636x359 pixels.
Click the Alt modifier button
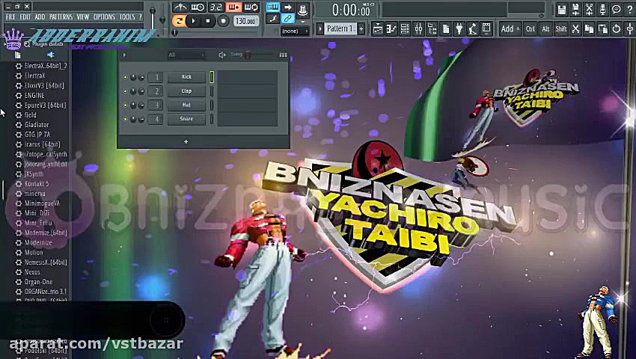click(x=545, y=29)
